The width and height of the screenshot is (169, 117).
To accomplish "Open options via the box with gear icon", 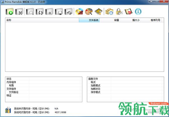I will 109,12.
